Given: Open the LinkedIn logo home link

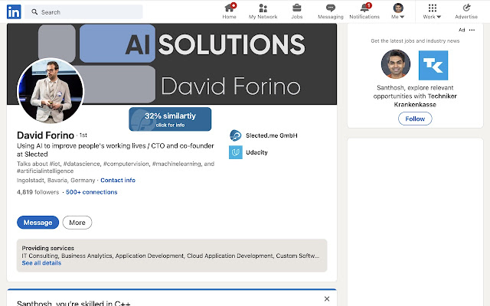Looking at the screenshot, I should pos(14,12).
